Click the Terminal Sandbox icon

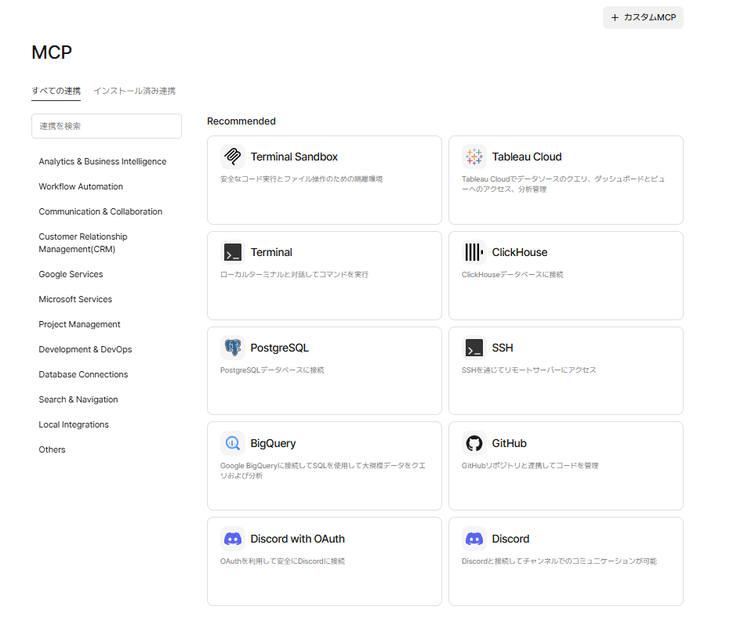233,157
